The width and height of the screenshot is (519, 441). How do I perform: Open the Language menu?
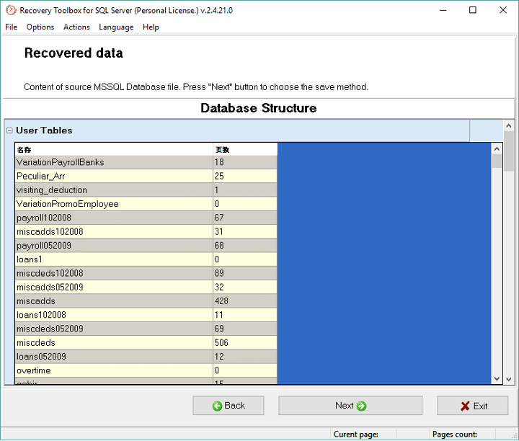point(116,27)
